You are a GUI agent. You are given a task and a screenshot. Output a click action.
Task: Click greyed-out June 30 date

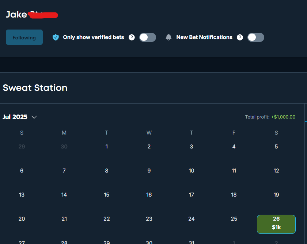(x=64, y=147)
